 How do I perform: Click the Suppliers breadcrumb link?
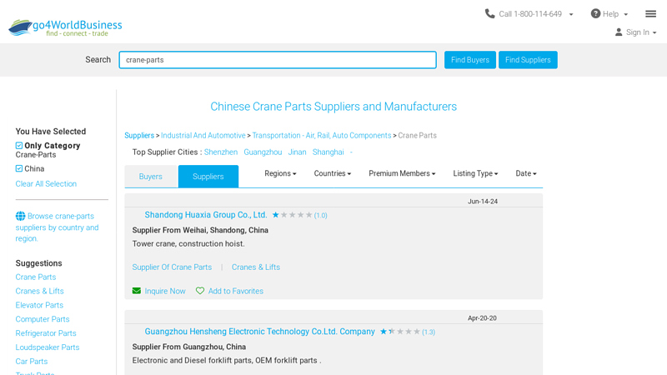point(139,135)
